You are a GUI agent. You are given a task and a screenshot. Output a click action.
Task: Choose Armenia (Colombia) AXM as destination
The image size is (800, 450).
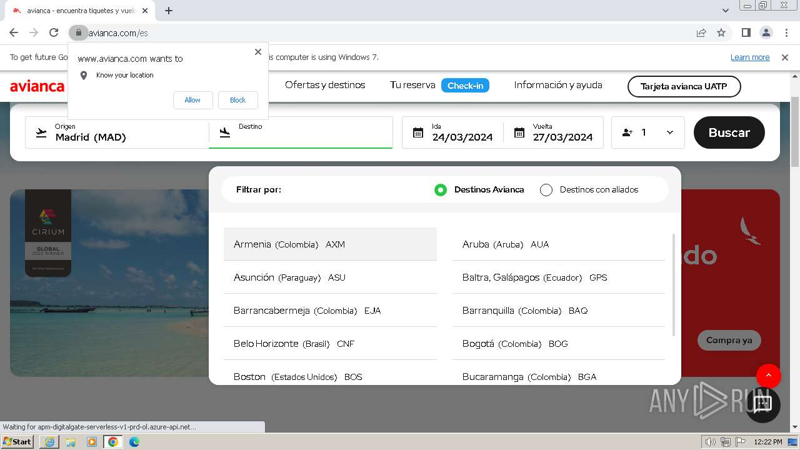click(x=330, y=244)
